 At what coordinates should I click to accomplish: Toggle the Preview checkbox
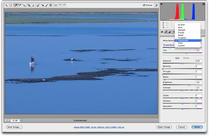pos(144,5)
